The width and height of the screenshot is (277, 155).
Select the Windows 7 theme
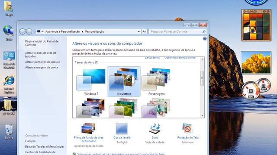coord(91,82)
